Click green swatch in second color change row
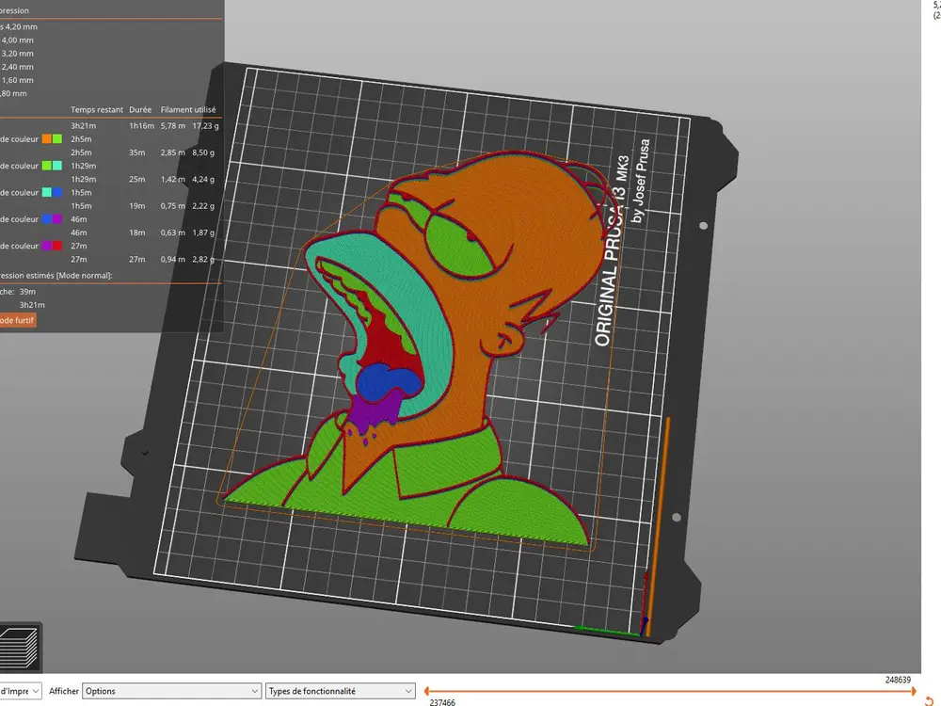This screenshot has height=706, width=941. 46,166
